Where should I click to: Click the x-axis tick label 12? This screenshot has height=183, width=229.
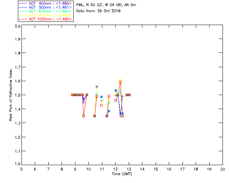click(115, 169)
